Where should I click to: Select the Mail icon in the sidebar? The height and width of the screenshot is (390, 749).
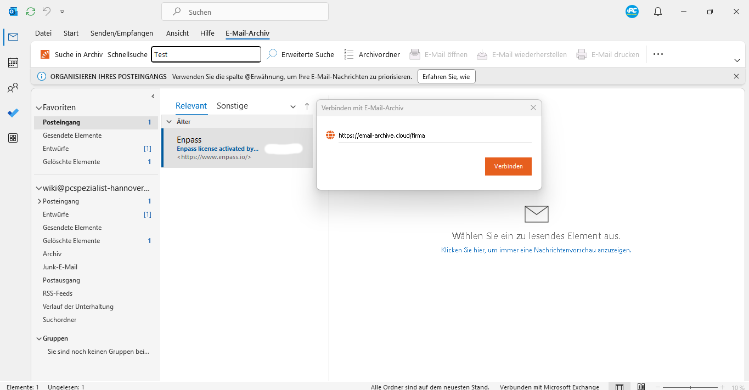click(13, 37)
